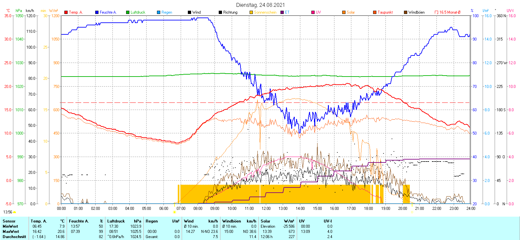This screenshot has width=520, height=240.
Task: Click the UV-I axis unit label at the top right
Action: point(510,11)
